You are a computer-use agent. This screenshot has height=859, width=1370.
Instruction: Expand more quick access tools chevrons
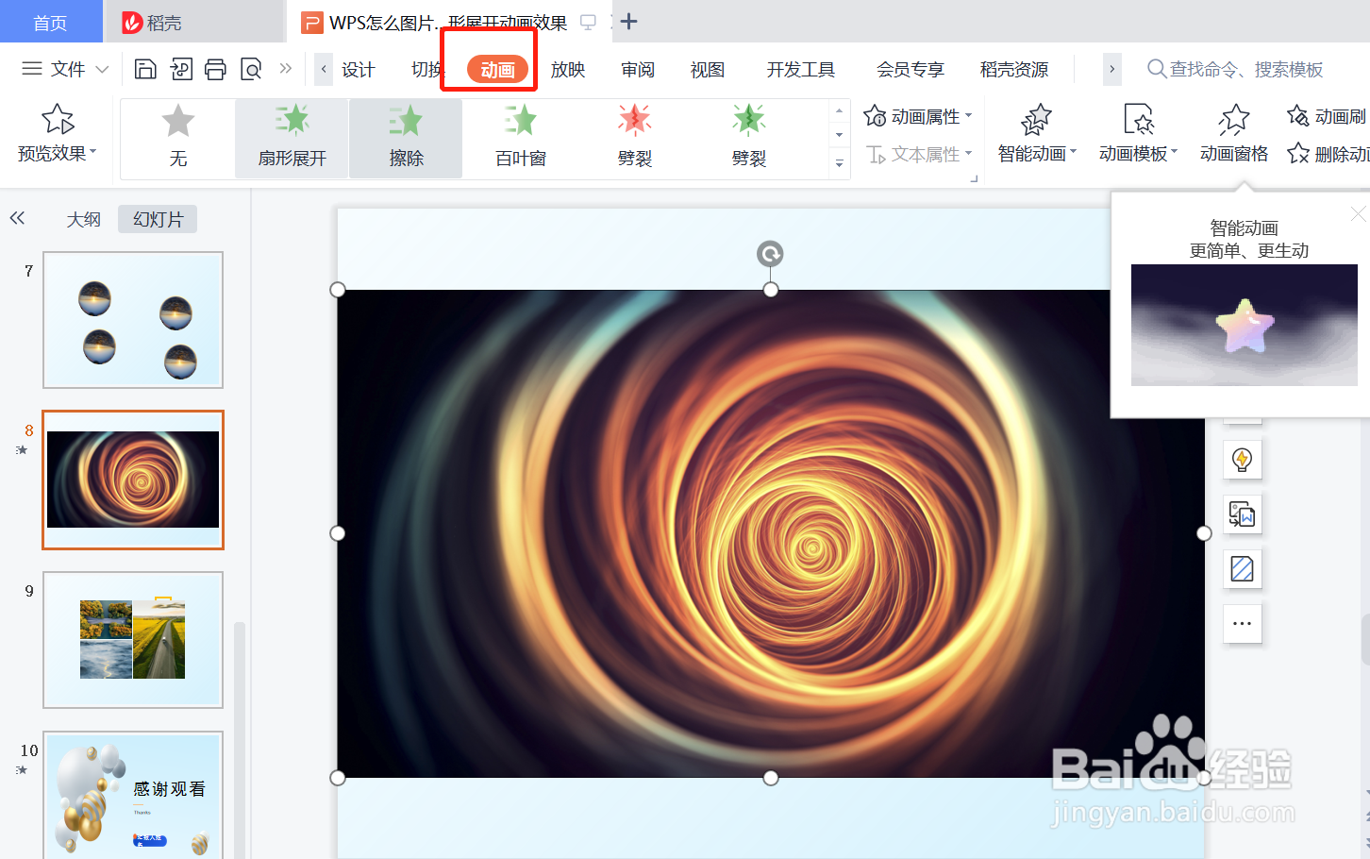pos(286,69)
